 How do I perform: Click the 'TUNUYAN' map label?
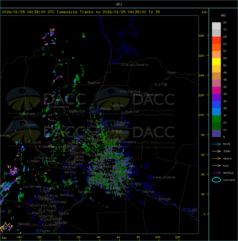61,223
